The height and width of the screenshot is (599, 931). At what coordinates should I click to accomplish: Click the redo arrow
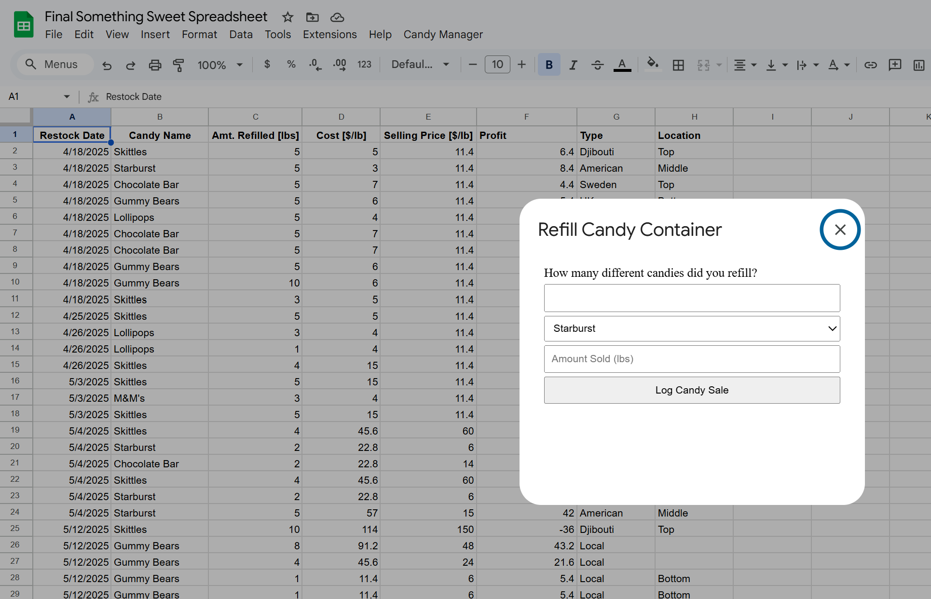pyautogui.click(x=130, y=65)
